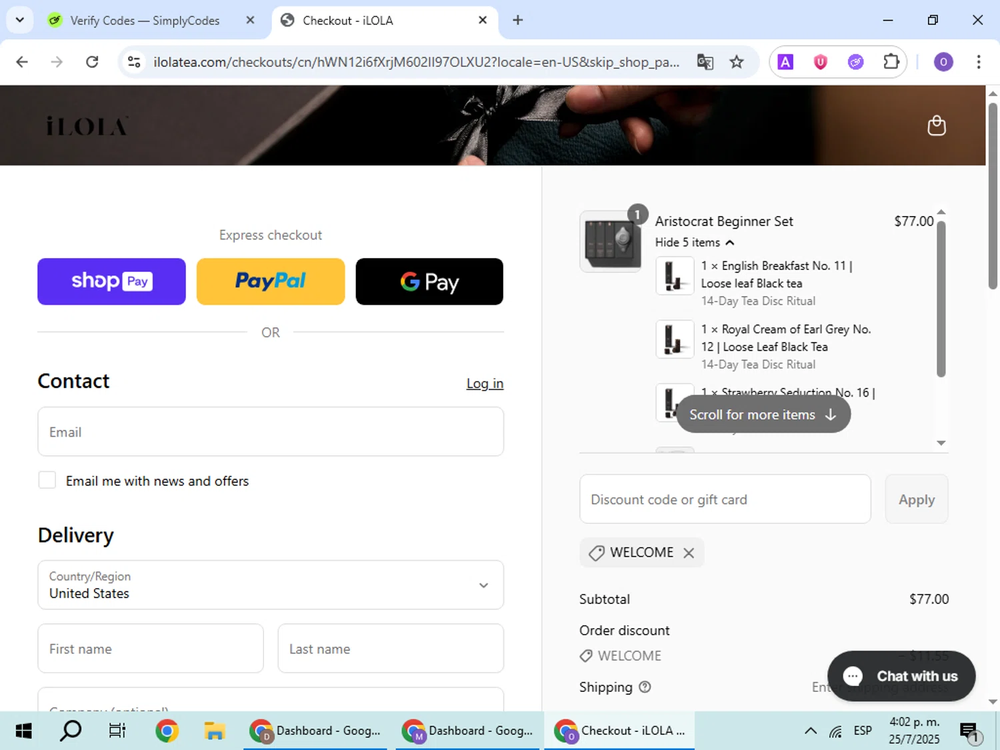Focus the First name field
The height and width of the screenshot is (750, 1000).
click(151, 649)
